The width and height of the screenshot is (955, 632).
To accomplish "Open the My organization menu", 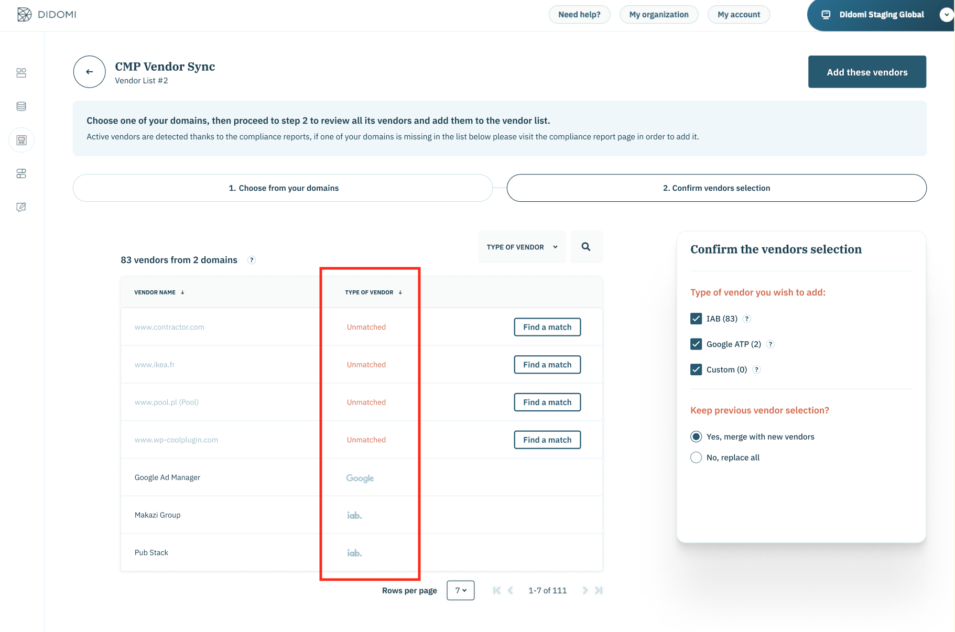I will [x=659, y=14].
